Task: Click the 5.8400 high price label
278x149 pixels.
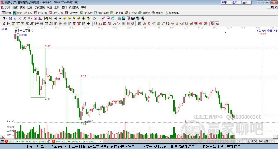Action: (x=23, y=35)
